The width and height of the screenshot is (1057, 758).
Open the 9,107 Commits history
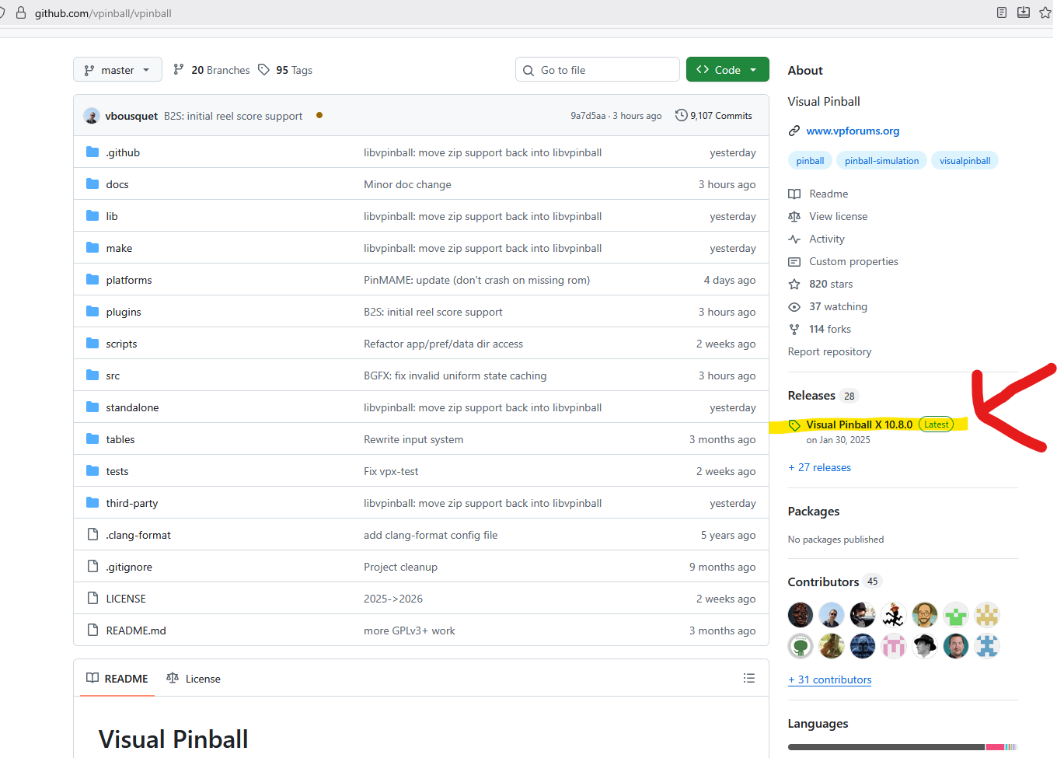(x=713, y=116)
